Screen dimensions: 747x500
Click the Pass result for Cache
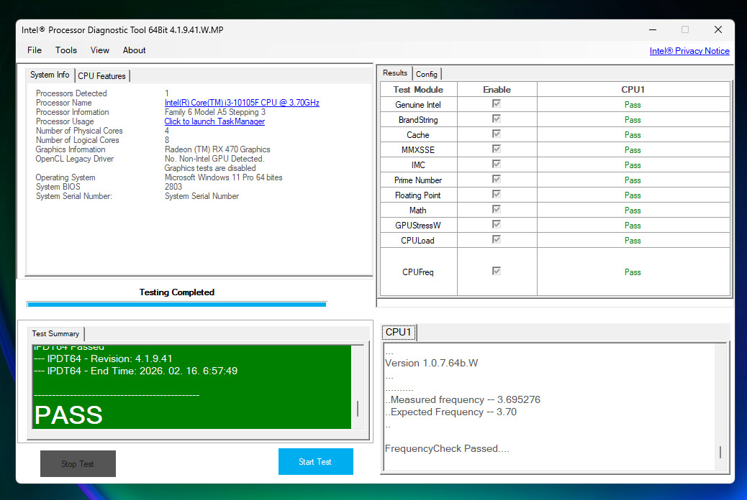633,135
